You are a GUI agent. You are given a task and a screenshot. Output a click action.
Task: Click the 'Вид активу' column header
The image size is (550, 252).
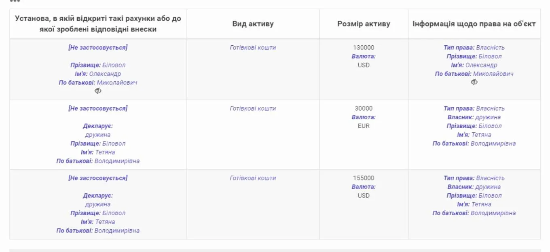pyautogui.click(x=253, y=24)
